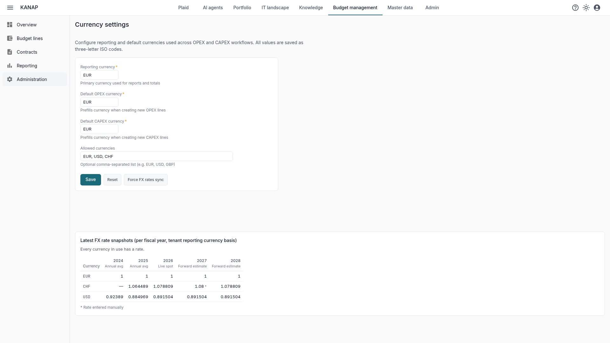Image resolution: width=610 pixels, height=343 pixels.
Task: Go to the Portfolio tab
Action: click(x=242, y=8)
